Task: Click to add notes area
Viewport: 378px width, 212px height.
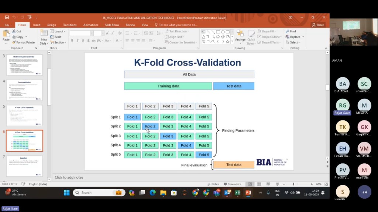Action: pyautogui.click(x=69, y=177)
